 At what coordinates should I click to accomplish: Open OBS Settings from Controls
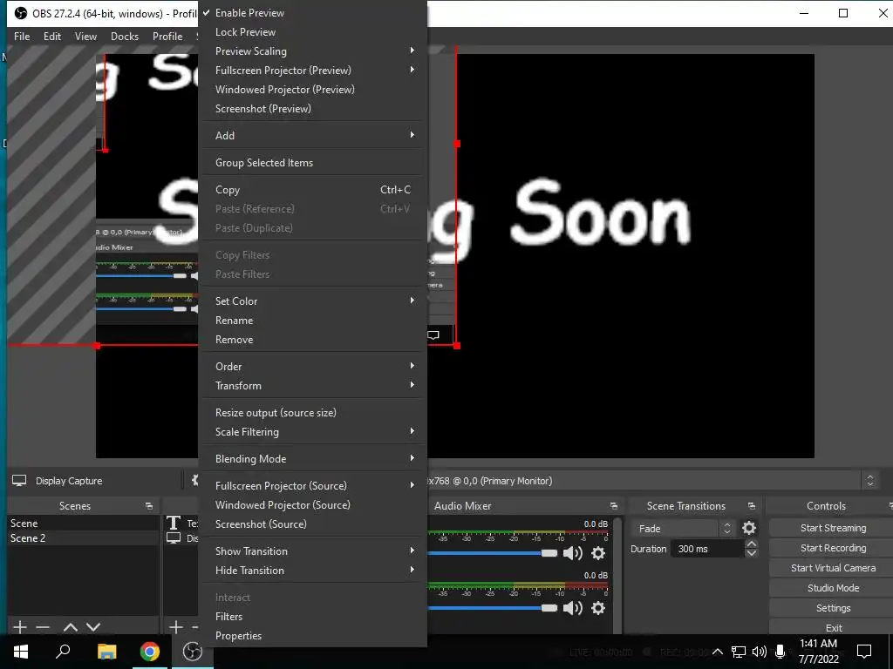point(833,608)
